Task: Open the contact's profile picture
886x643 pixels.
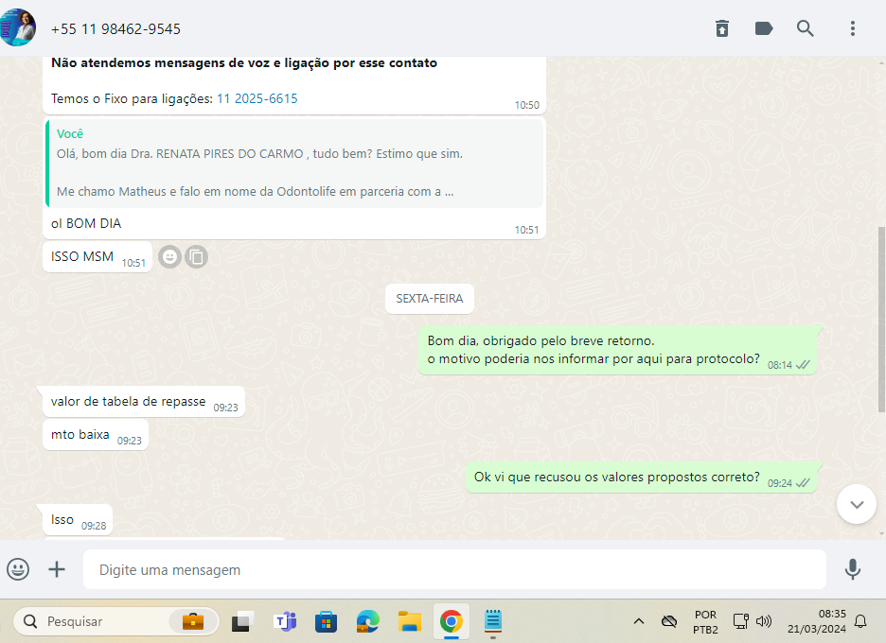Action: (x=18, y=28)
